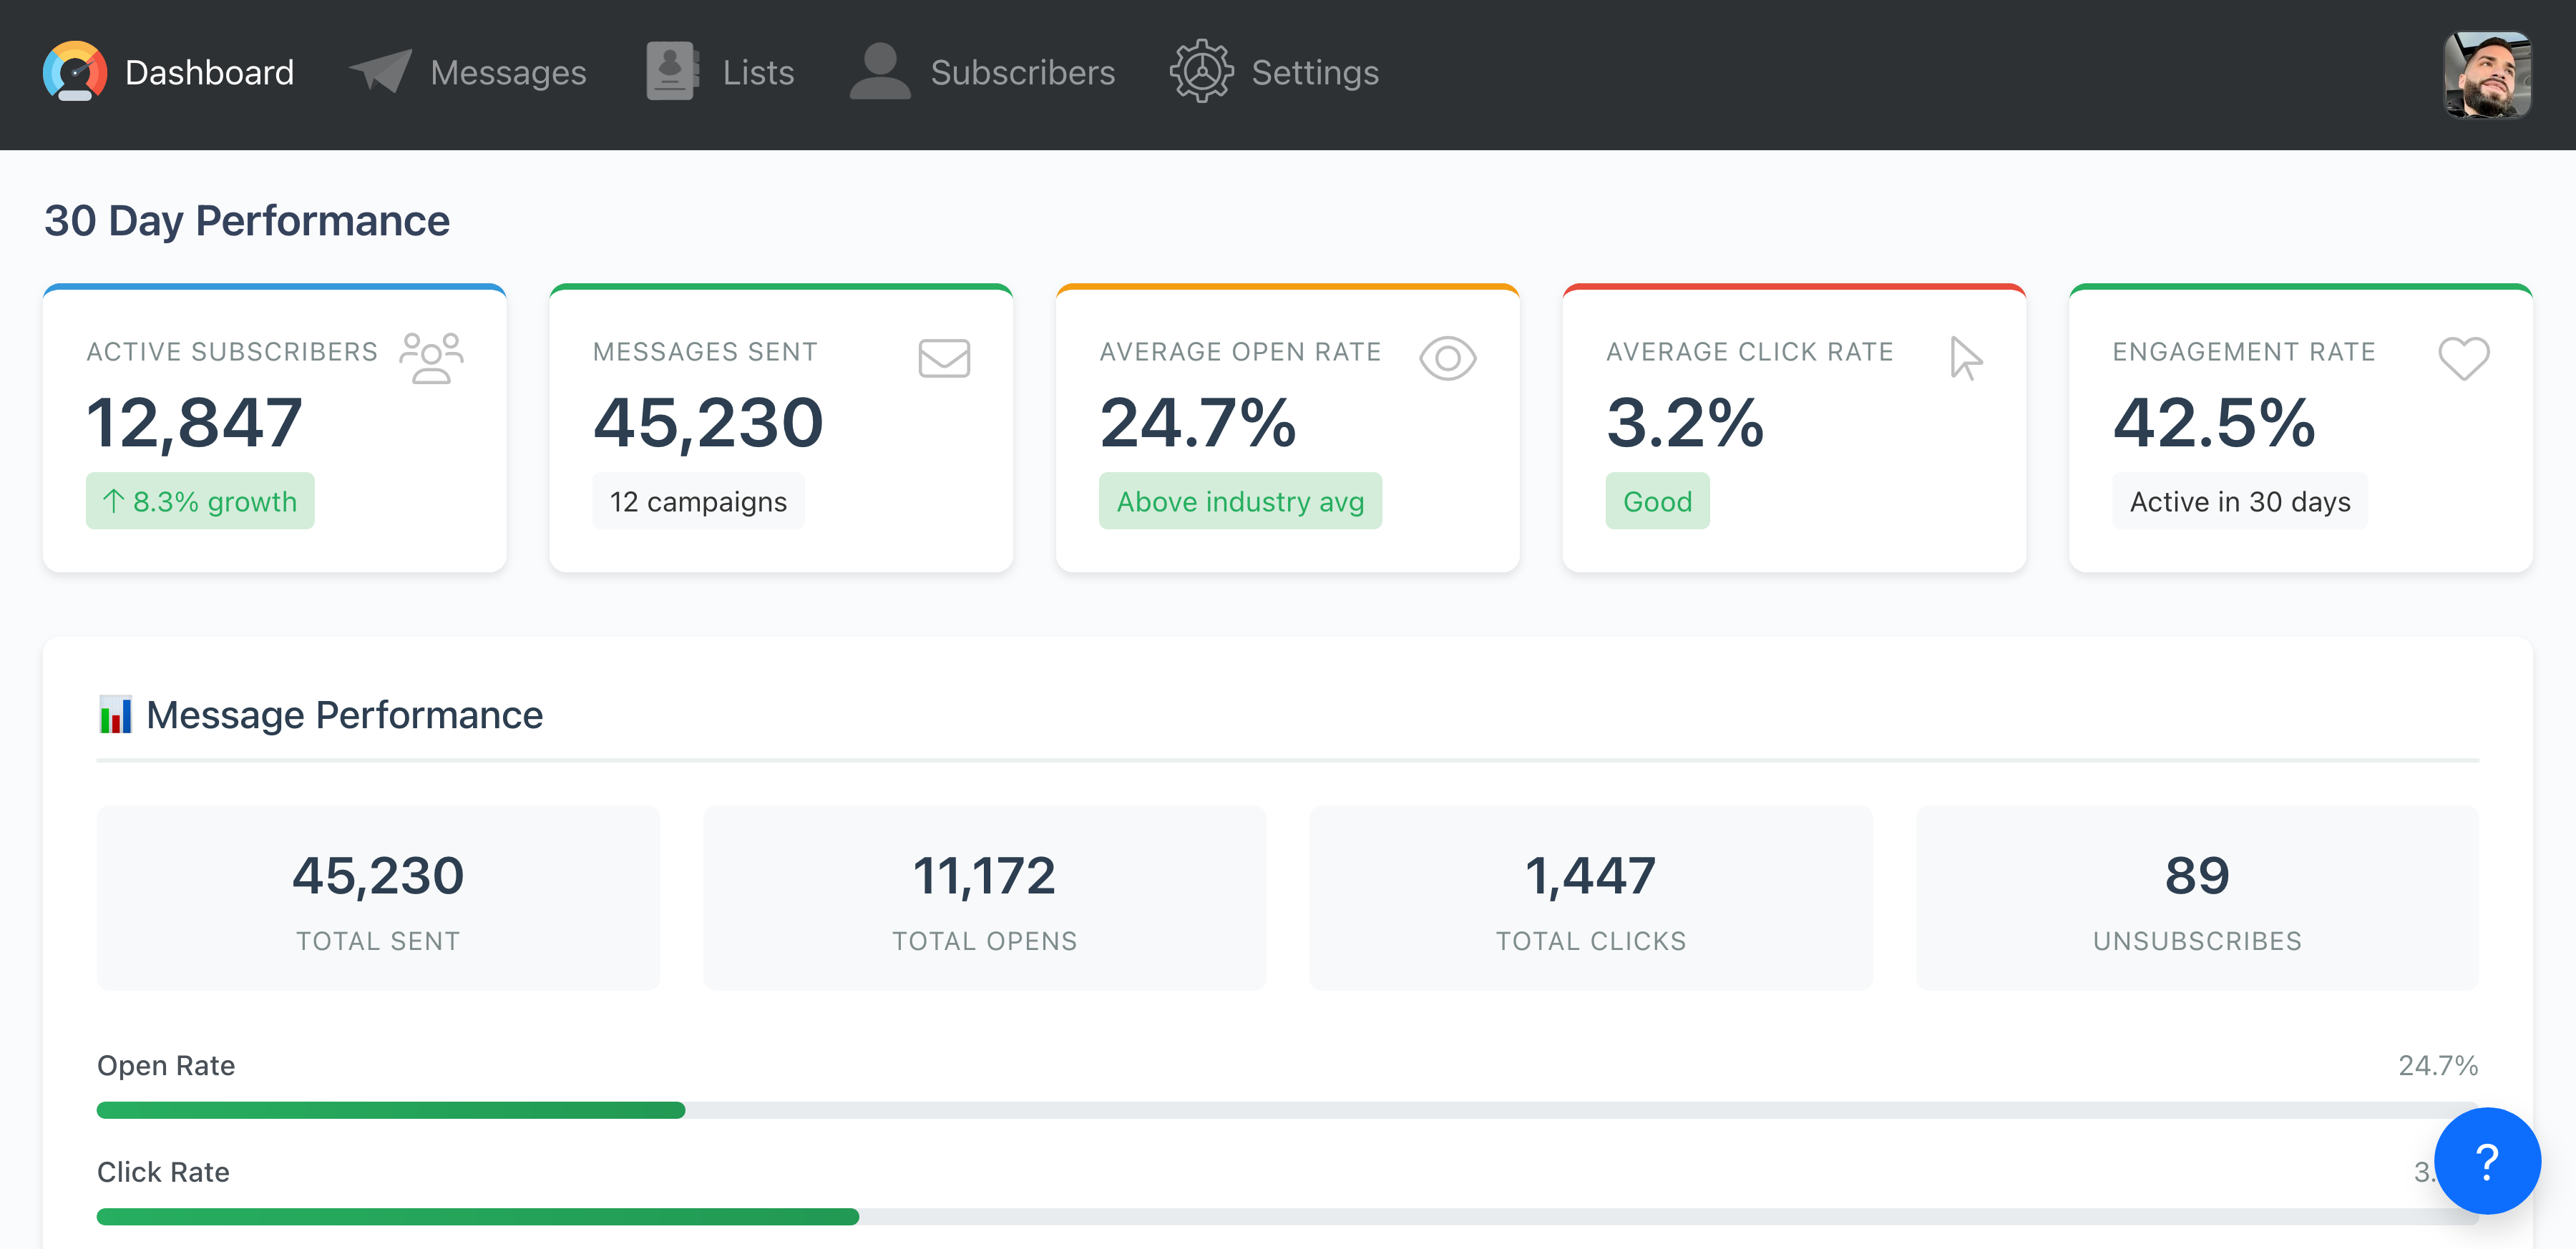Open the Subscribers menu item

1023,71
